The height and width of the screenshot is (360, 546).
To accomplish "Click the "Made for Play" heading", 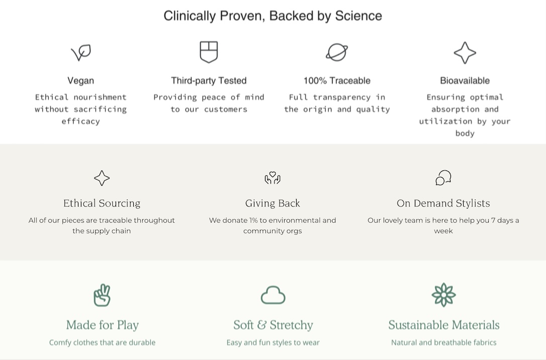I will 102,325.
